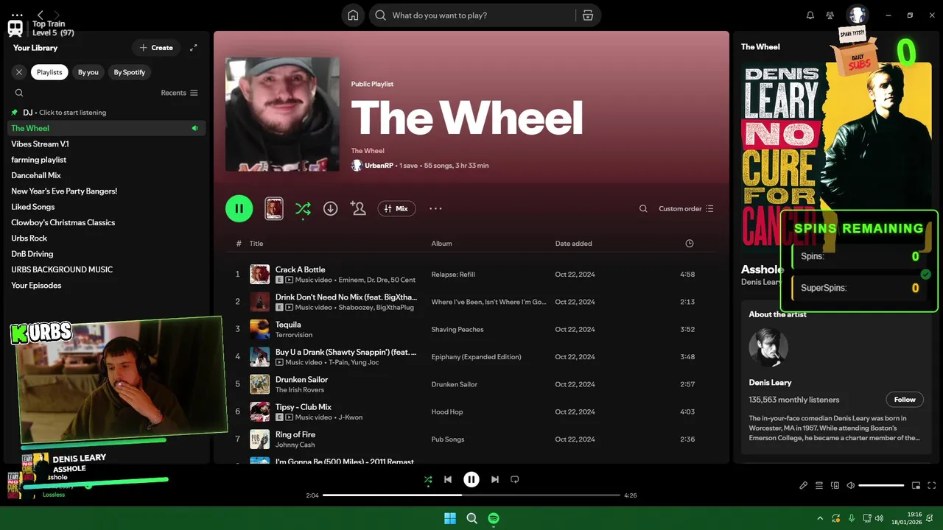Image resolution: width=943 pixels, height=530 pixels.
Task: Skip to previous track
Action: point(448,479)
